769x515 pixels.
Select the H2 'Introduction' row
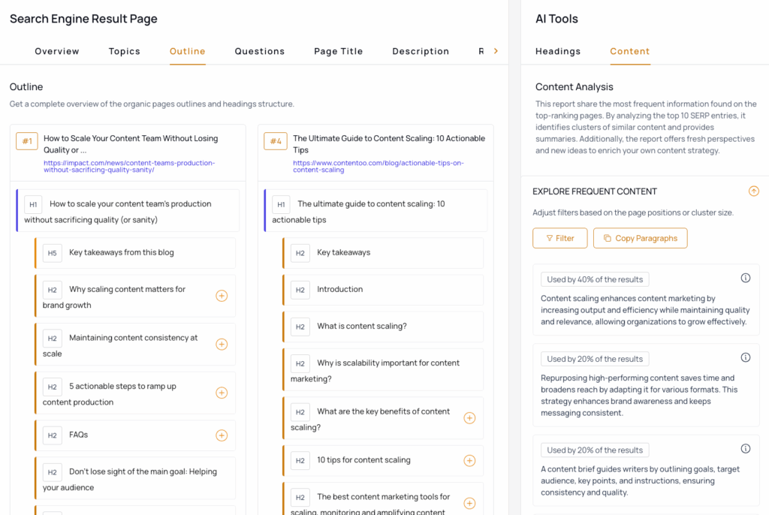383,290
